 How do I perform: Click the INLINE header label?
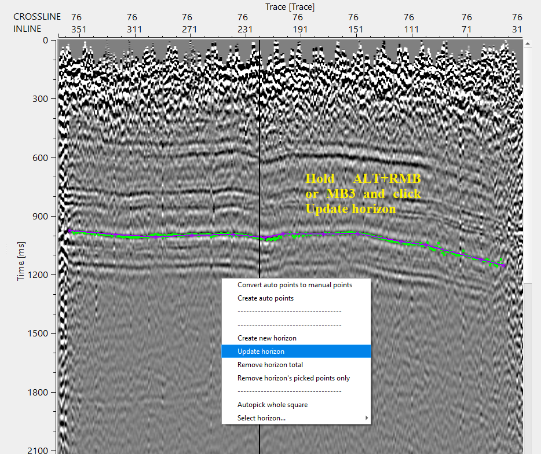28,29
